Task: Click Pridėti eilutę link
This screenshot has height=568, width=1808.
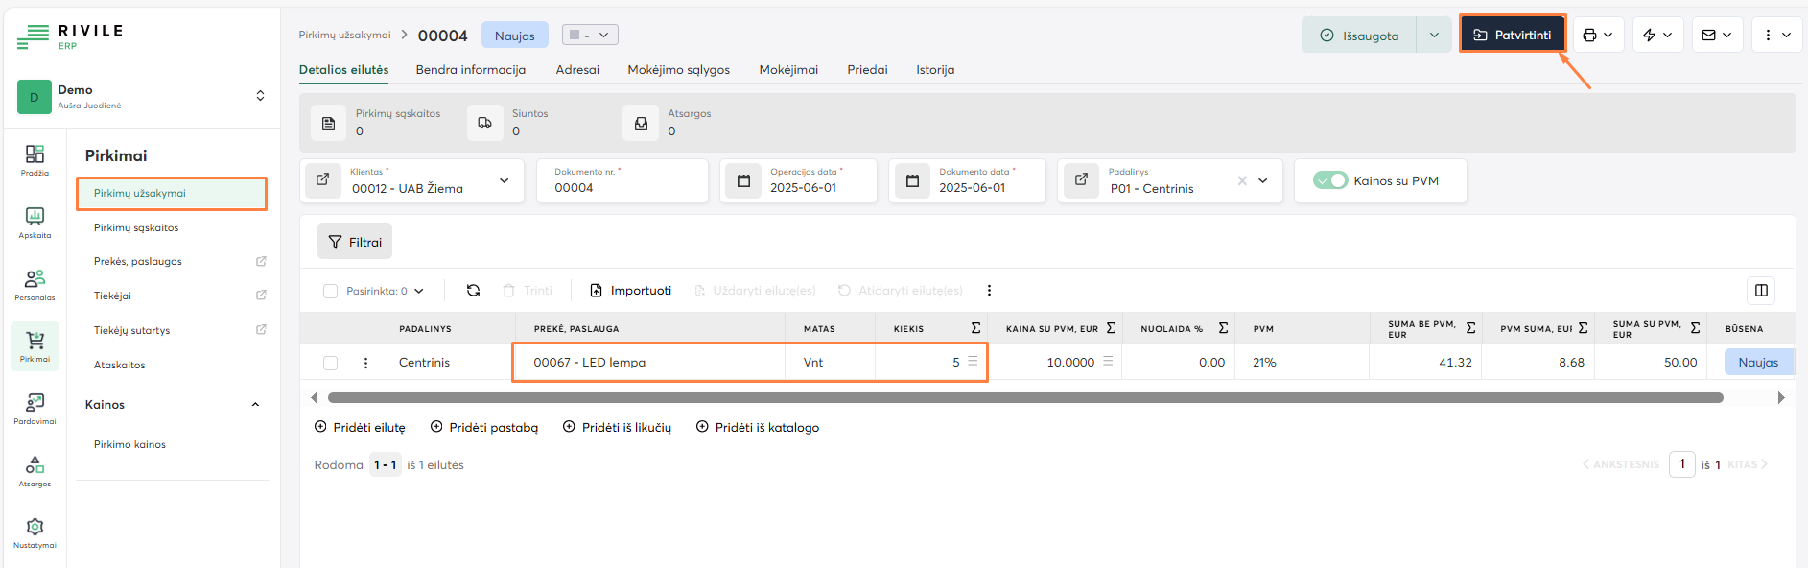Action: (x=360, y=428)
